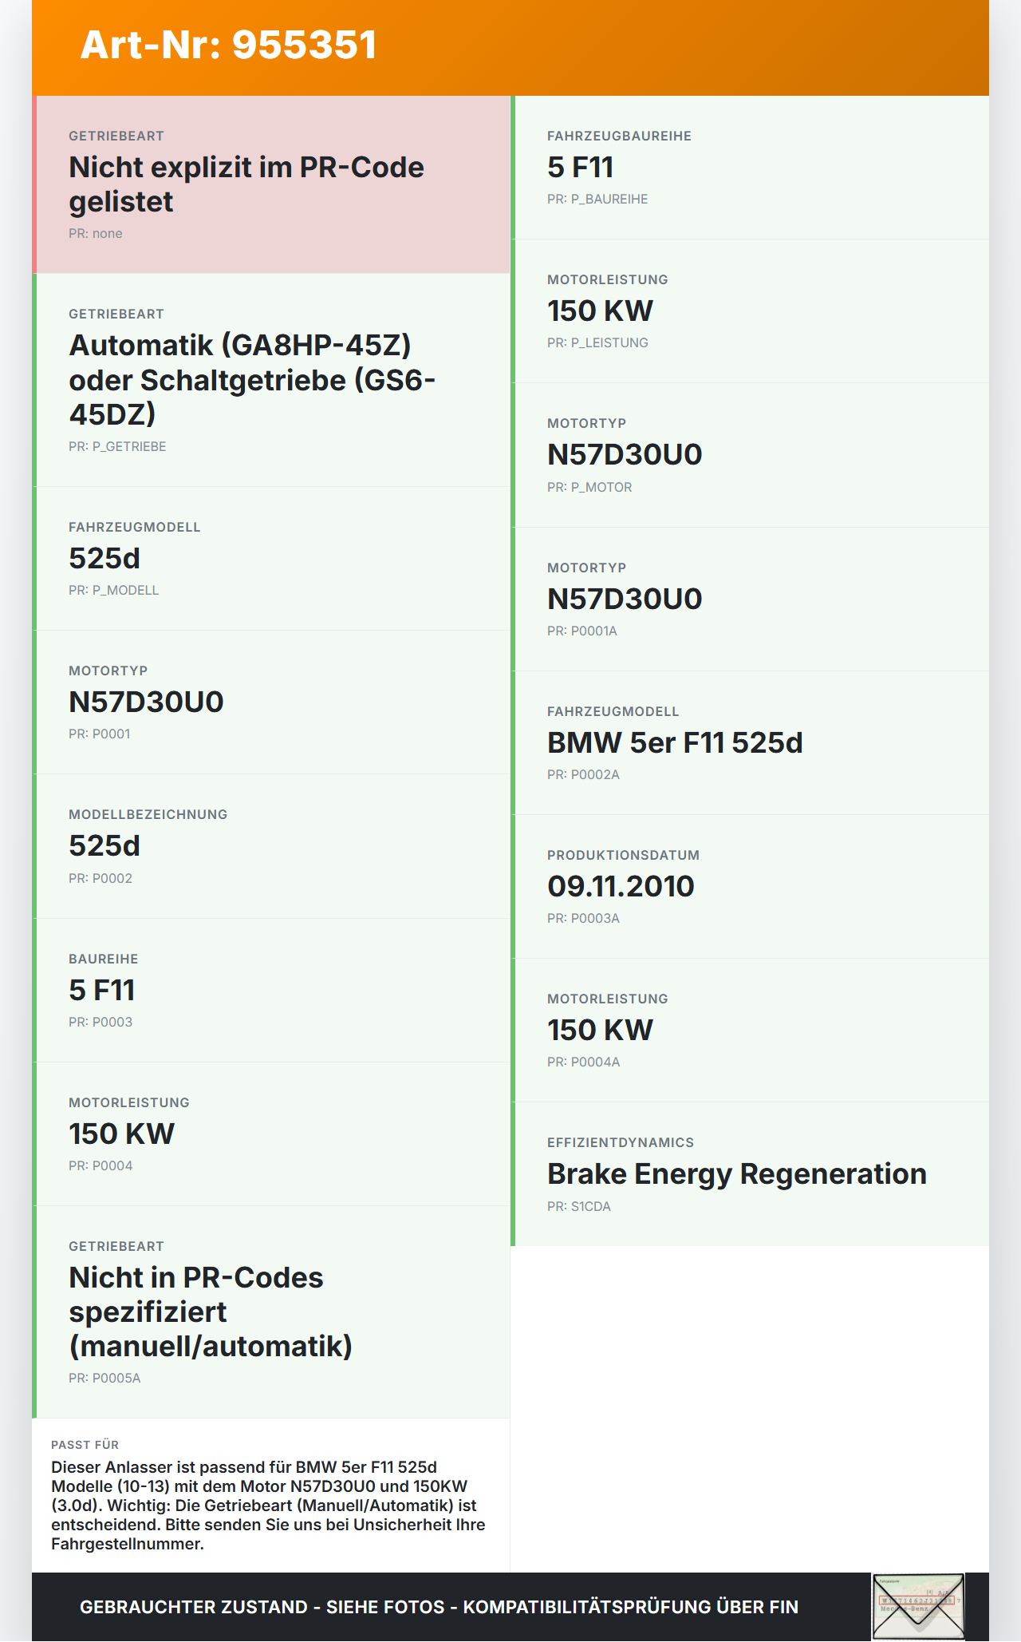Image resolution: width=1021 pixels, height=1642 pixels.
Task: Click the Motorleistung card with PR: P_LEISTUNG
Action: tap(750, 311)
